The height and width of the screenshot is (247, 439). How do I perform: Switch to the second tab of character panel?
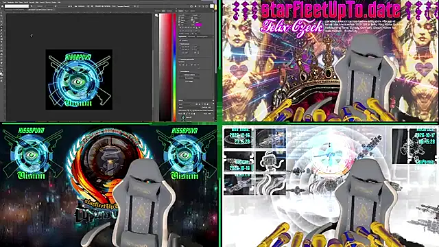click(187, 11)
